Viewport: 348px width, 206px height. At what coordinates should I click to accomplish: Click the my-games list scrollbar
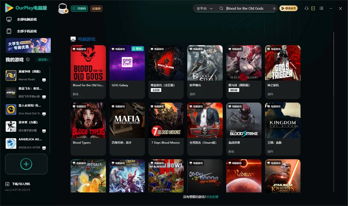(x=50, y=110)
